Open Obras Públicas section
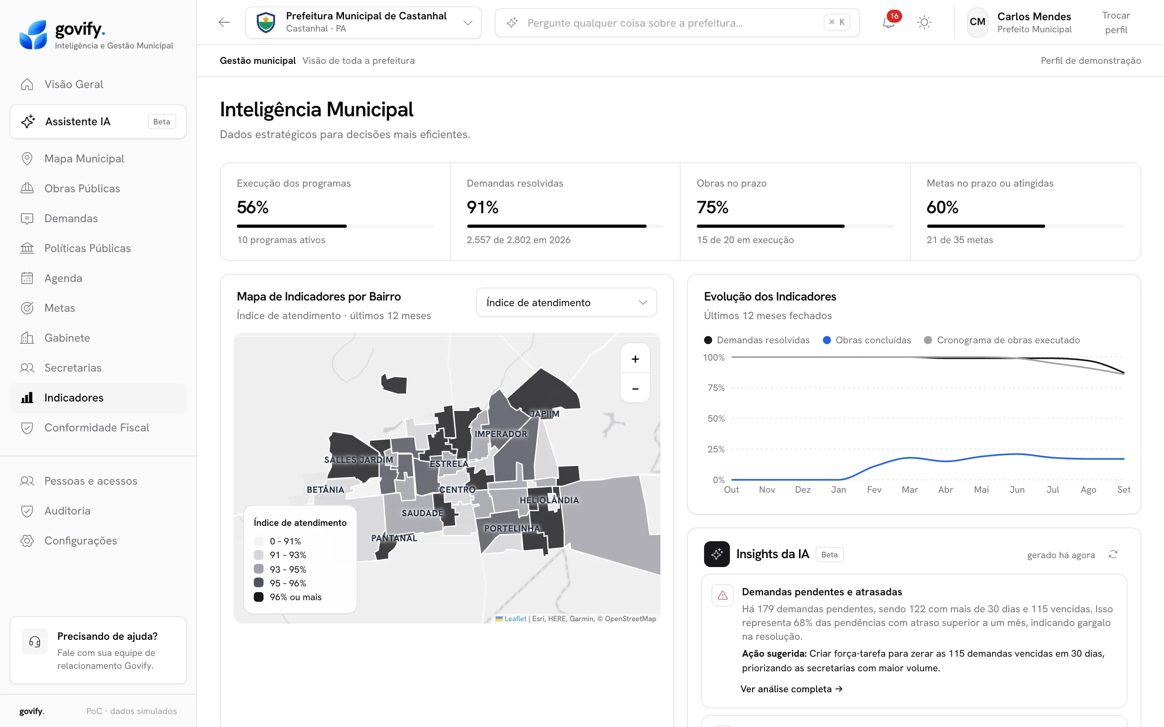 (98, 189)
